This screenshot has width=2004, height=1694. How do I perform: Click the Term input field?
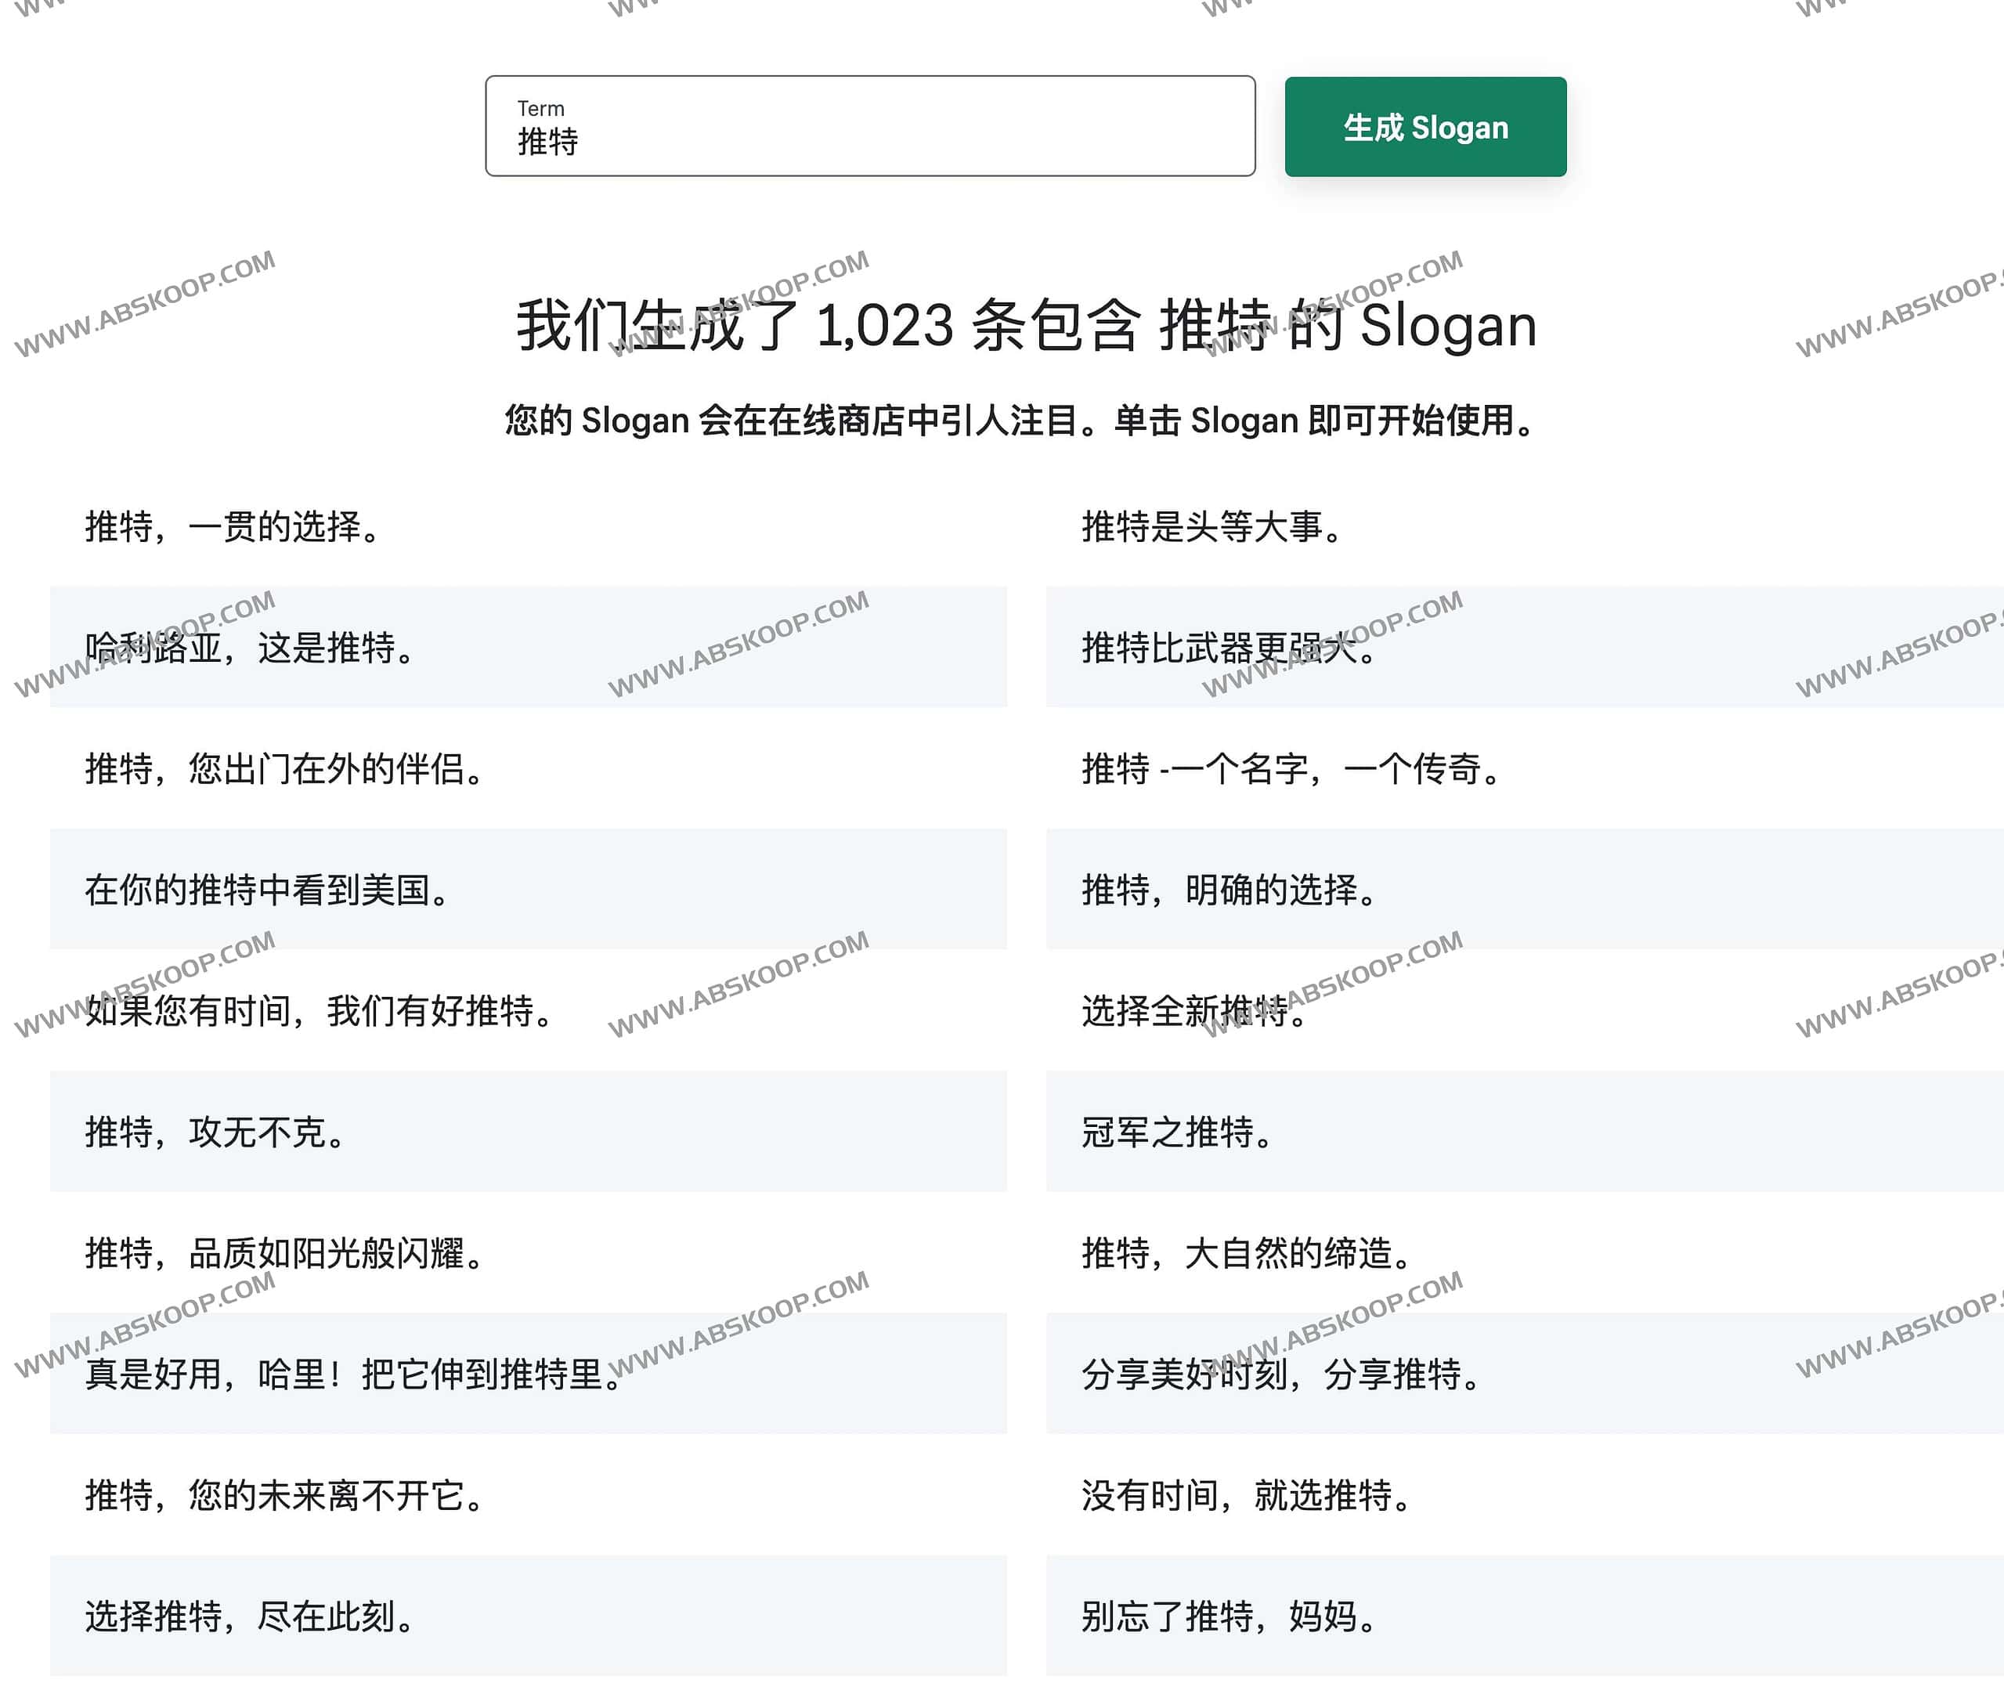coord(869,128)
